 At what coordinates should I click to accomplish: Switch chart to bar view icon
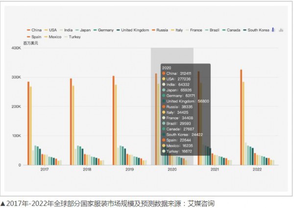[x=273, y=30]
